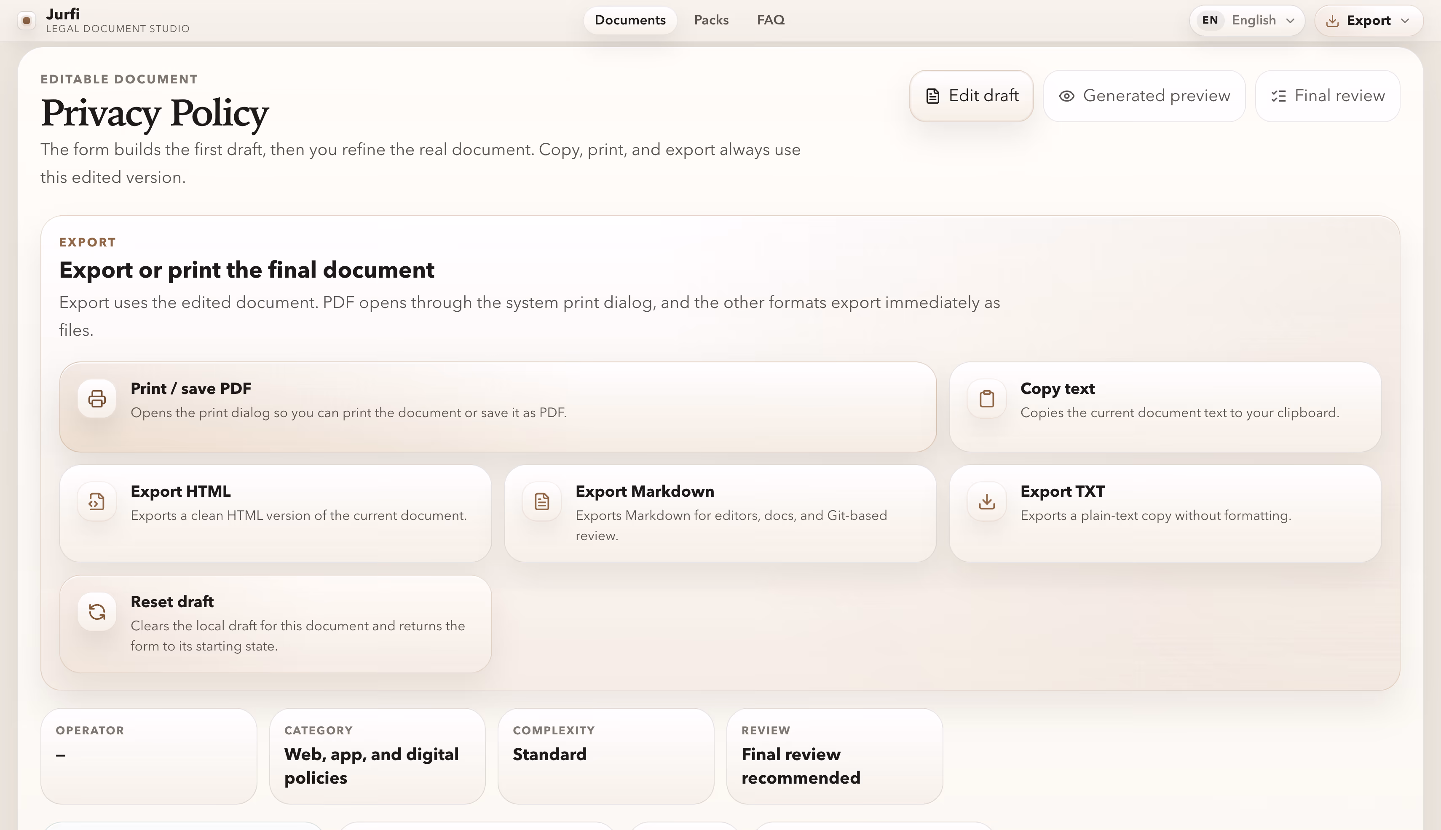The width and height of the screenshot is (1441, 830).
Task: Click the EN language badge
Action: (1210, 21)
